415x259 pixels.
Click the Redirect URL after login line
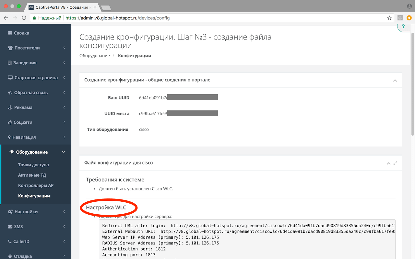tap(249, 226)
